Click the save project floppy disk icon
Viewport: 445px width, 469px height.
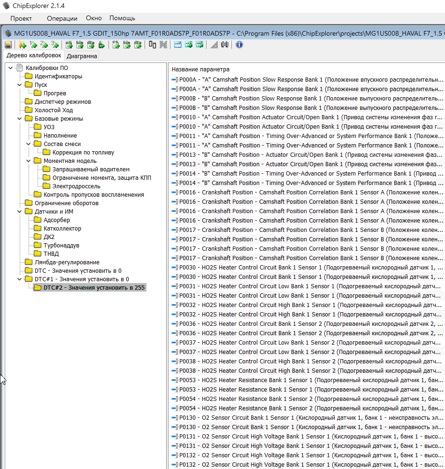click(x=8, y=45)
